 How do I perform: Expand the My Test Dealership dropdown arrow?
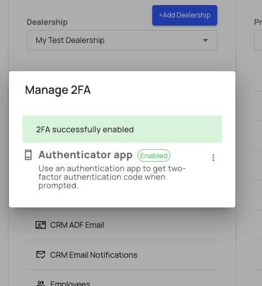click(x=205, y=40)
